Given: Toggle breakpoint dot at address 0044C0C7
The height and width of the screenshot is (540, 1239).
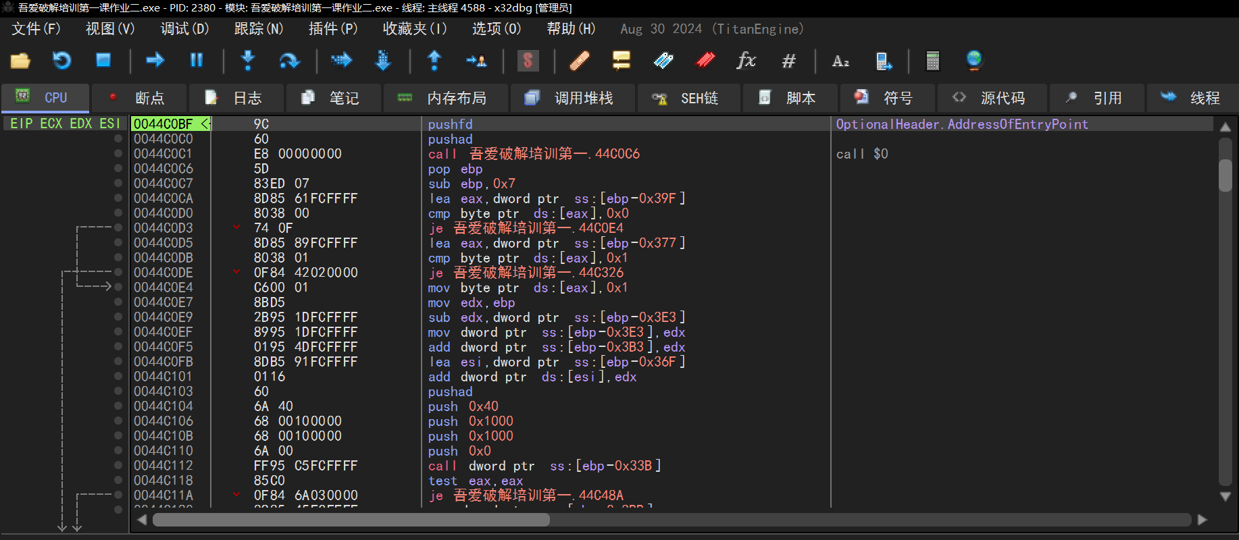Looking at the screenshot, I should pyautogui.click(x=118, y=184).
